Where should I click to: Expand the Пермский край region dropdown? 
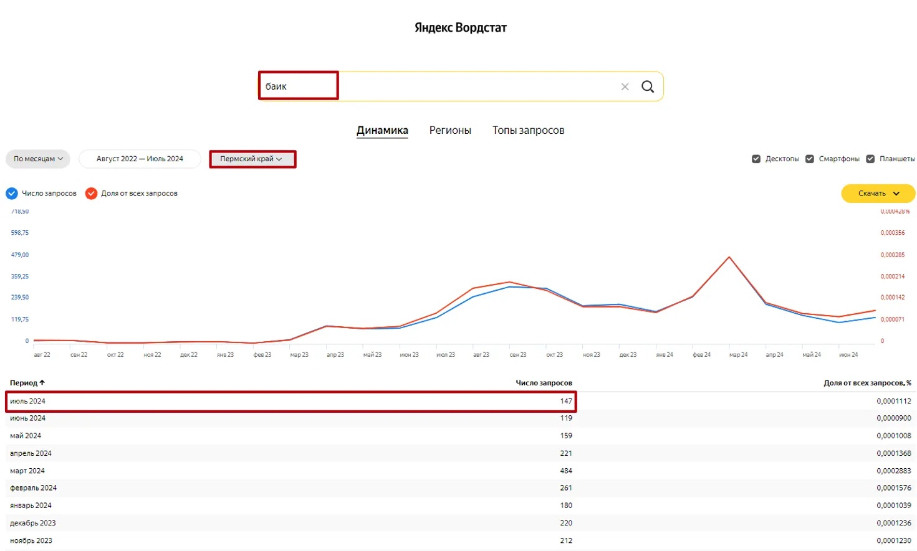point(252,159)
